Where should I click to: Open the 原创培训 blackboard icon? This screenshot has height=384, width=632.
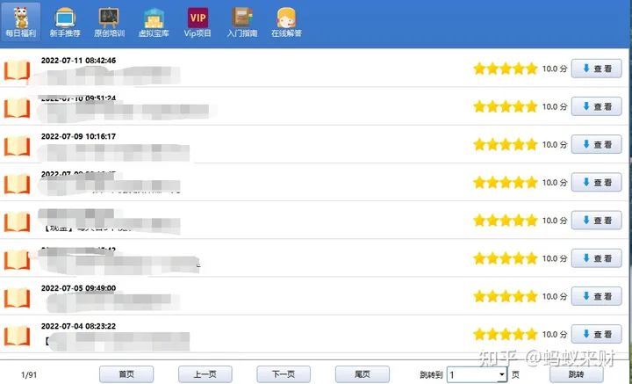pos(109,21)
